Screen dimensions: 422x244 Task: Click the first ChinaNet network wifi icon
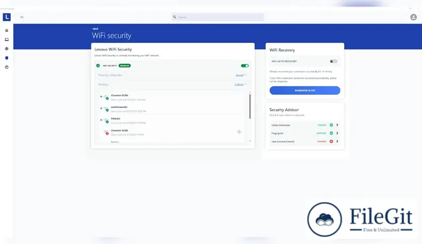pyautogui.click(x=106, y=97)
